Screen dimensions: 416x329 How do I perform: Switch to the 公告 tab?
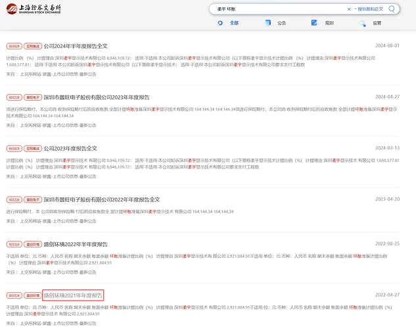click(x=281, y=23)
